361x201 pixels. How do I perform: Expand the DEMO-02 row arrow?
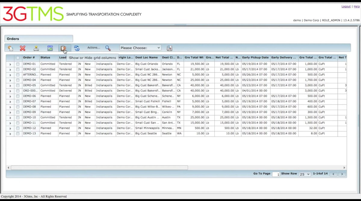pyautogui.click(x=10, y=70)
